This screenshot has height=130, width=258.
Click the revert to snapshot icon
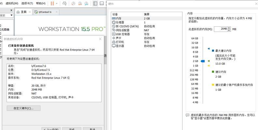point(80,3)
